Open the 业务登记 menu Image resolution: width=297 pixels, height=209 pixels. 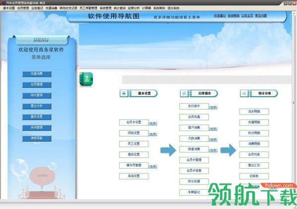pyautogui.click(x=37, y=8)
